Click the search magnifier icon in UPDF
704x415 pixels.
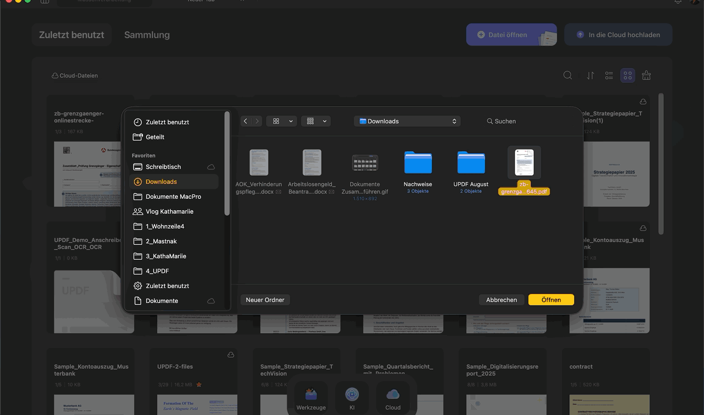point(568,75)
